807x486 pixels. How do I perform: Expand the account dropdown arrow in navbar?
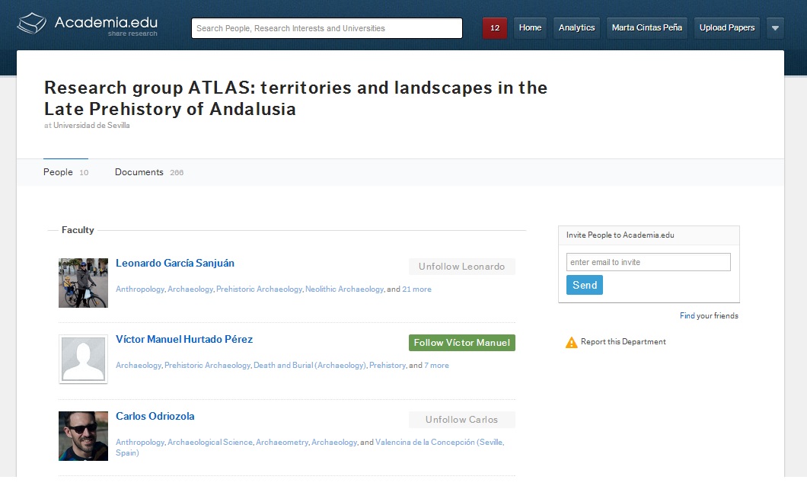pyautogui.click(x=775, y=28)
